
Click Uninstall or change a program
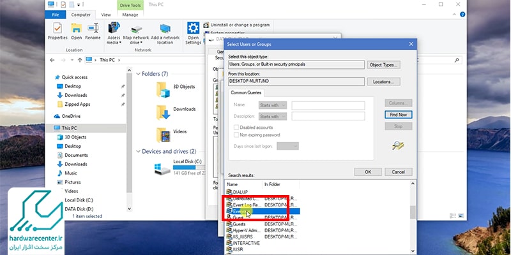236,25
